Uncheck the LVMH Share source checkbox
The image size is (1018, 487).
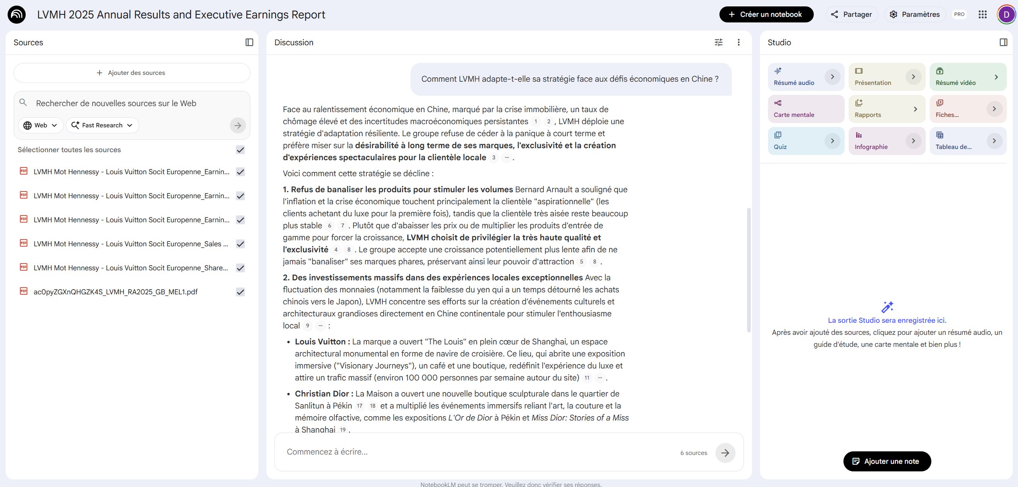(x=240, y=268)
